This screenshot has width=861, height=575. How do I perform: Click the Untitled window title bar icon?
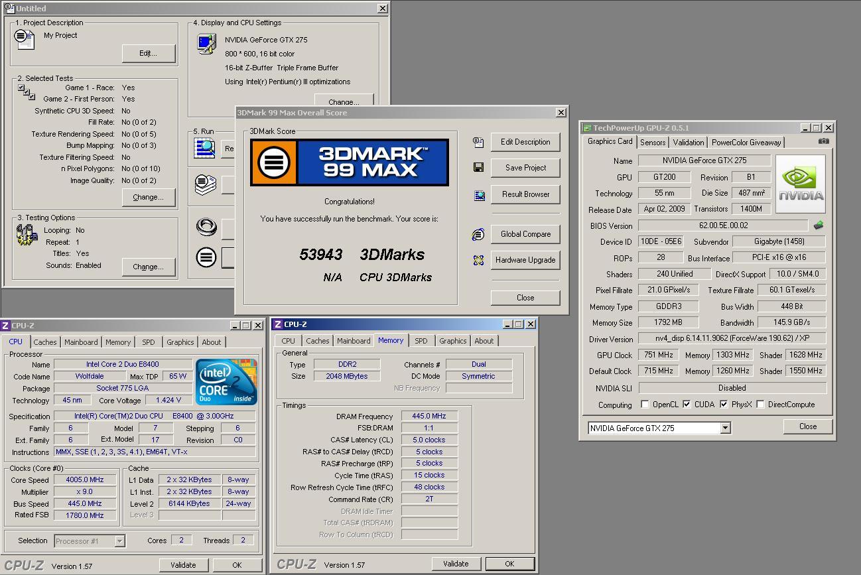(9, 8)
